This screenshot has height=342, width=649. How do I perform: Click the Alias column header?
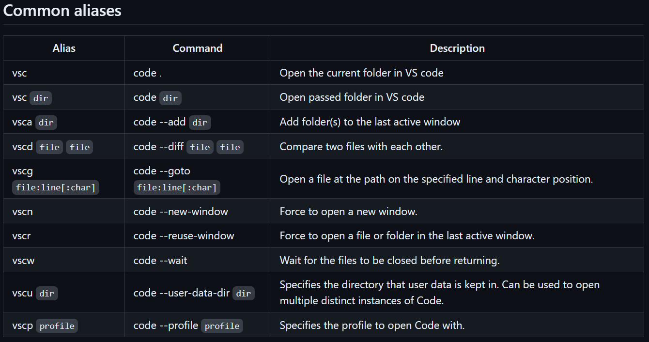coord(64,48)
